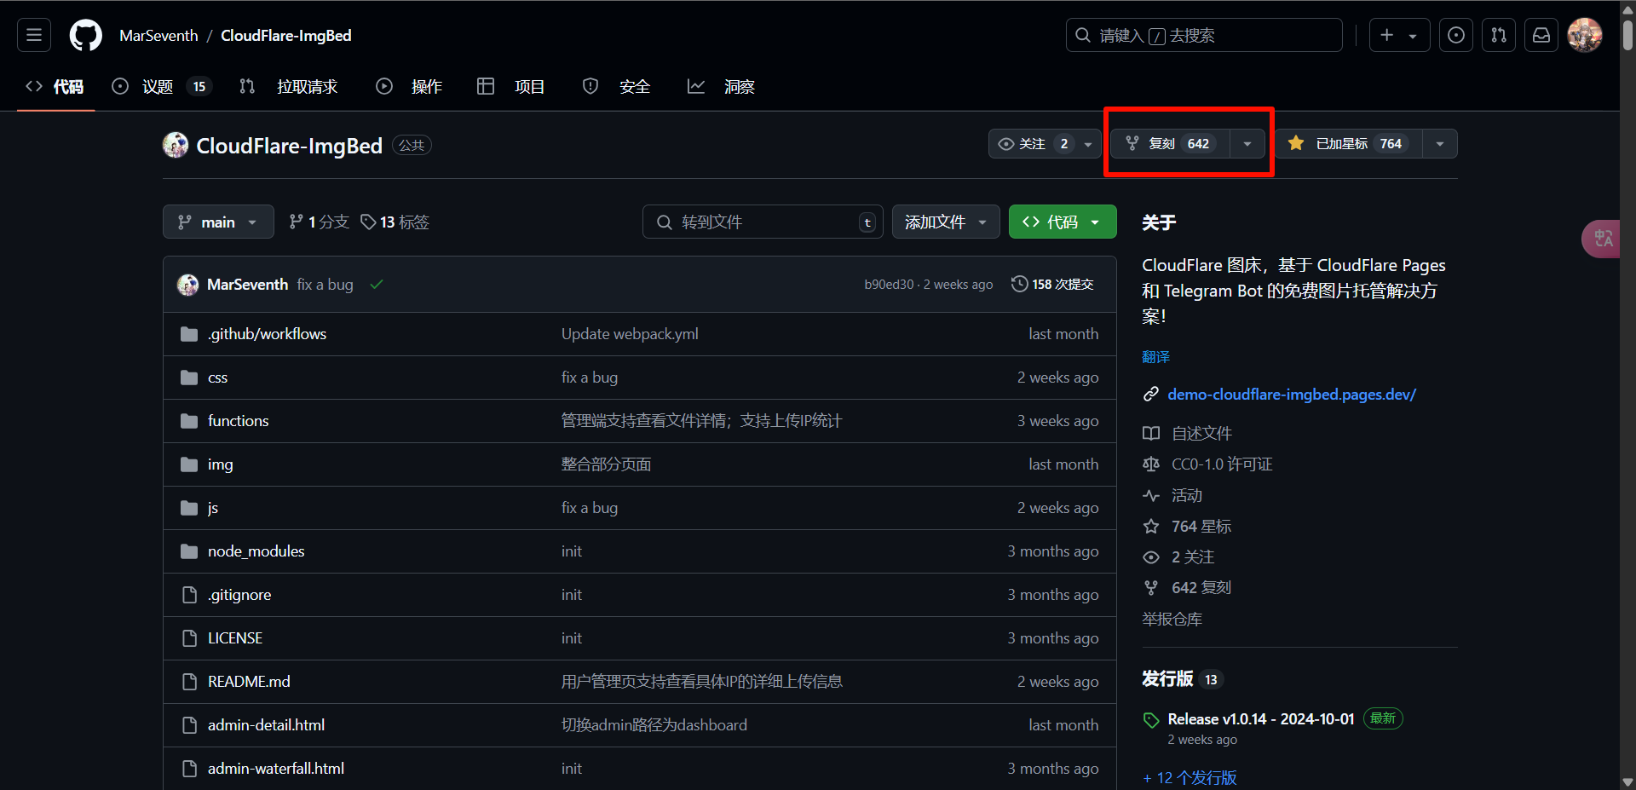Open the issues icon in top bar
Viewport: 1636px width, 790px height.
(1455, 35)
